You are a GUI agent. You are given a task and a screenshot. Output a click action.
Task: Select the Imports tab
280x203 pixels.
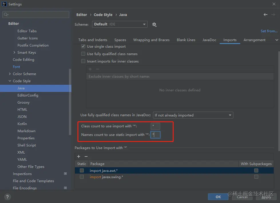point(230,40)
